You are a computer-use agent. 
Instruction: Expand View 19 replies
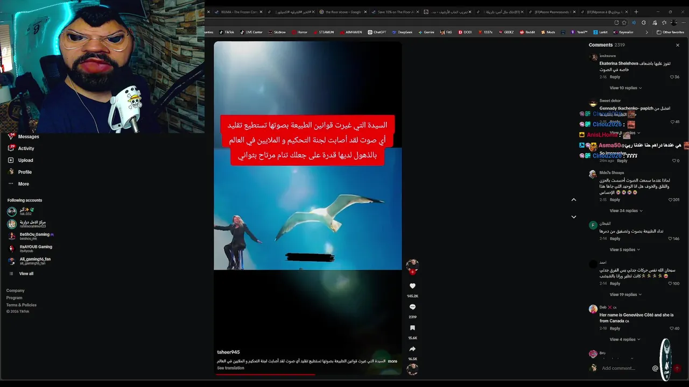point(625,295)
